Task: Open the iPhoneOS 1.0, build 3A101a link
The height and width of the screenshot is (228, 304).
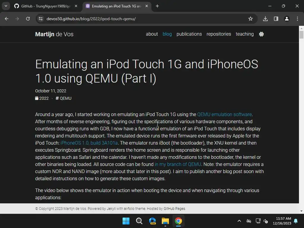Action: click(x=89, y=143)
